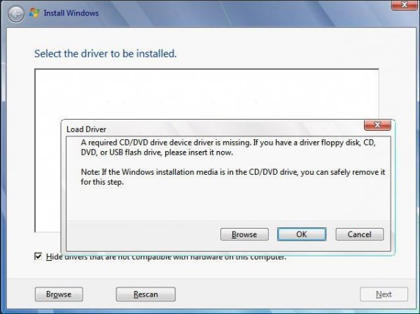This screenshot has height=314, width=420.
Task: Toggle the Hide incompatible drivers checkbox
Action: point(38,257)
